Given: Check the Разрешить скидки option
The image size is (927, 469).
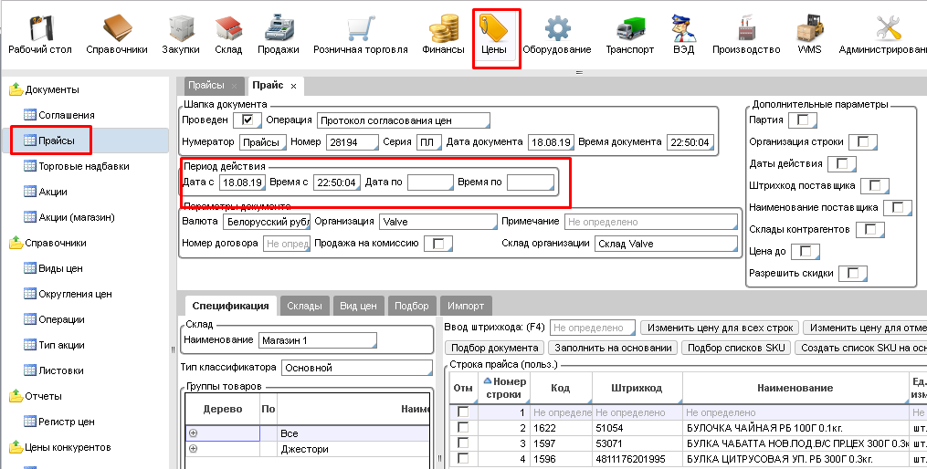Looking at the screenshot, I should 852,273.
